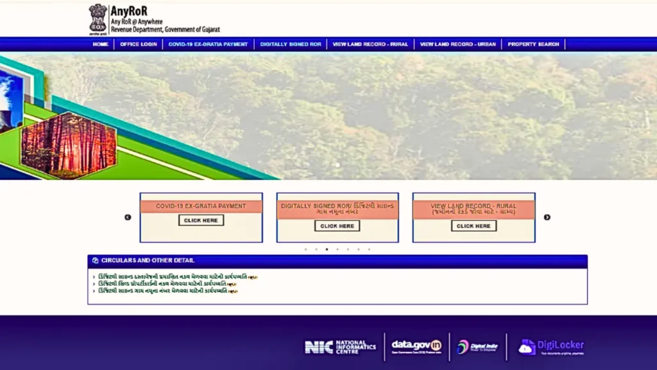This screenshot has width=657, height=370.
Task: Click the next carousel arrow
Action: click(547, 217)
